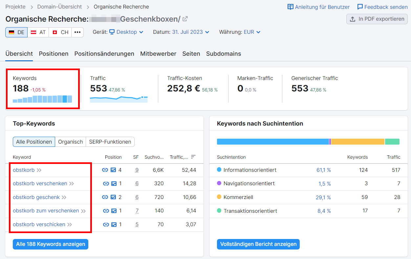Click Alle 188 Keywords anzeigen
This screenshot has height=259, width=411.
(50, 244)
